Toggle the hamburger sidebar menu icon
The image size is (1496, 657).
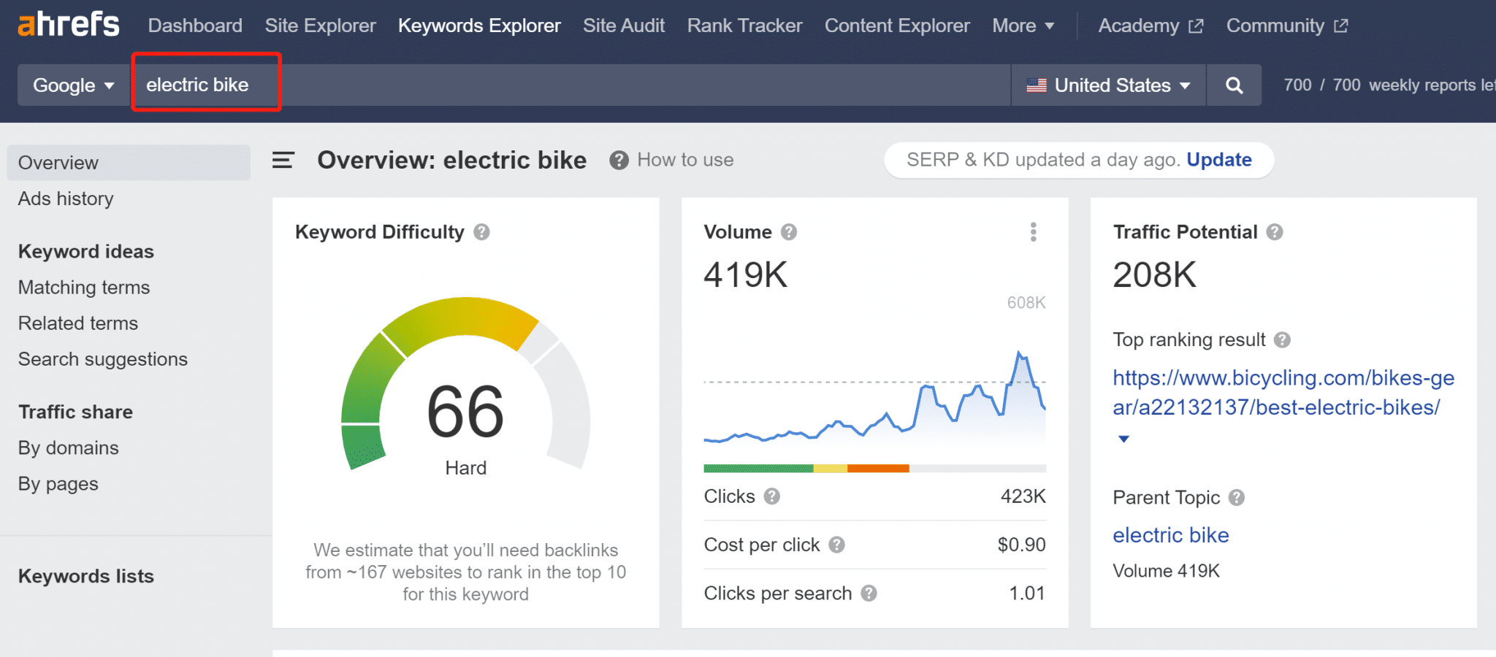(x=283, y=160)
